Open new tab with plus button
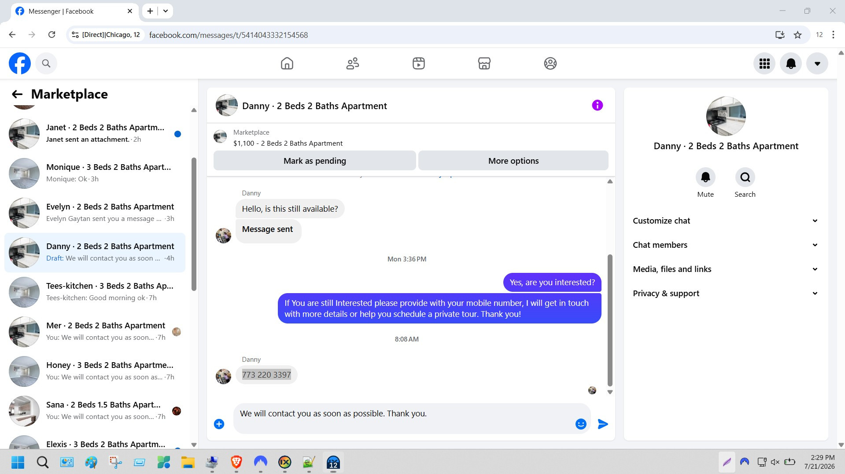 (150, 11)
